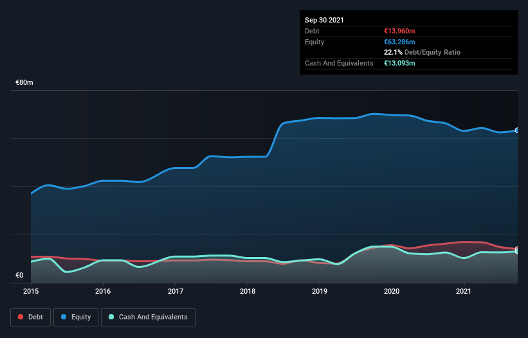Click the 2018 x-axis year label
The width and height of the screenshot is (528, 338).
pyautogui.click(x=248, y=291)
